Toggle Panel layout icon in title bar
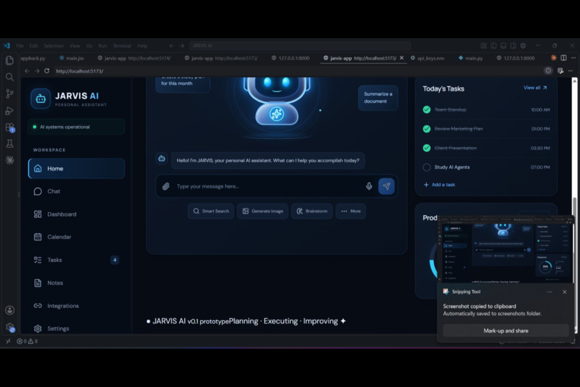Screen dimensions: 580x387 point(503,46)
